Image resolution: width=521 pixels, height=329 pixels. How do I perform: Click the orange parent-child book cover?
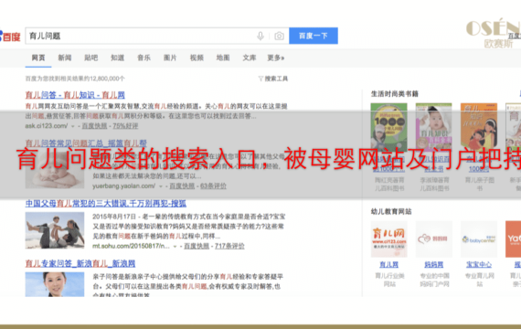[x=479, y=127]
